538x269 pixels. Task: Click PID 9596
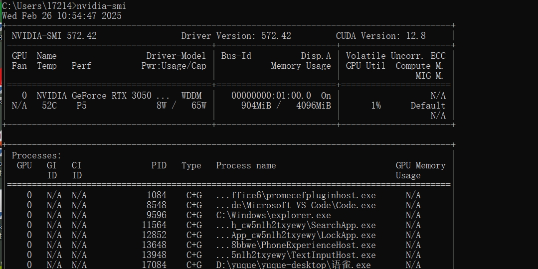tap(157, 215)
